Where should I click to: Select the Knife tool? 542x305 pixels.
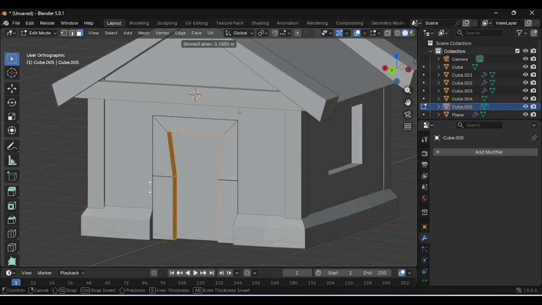click(12, 248)
